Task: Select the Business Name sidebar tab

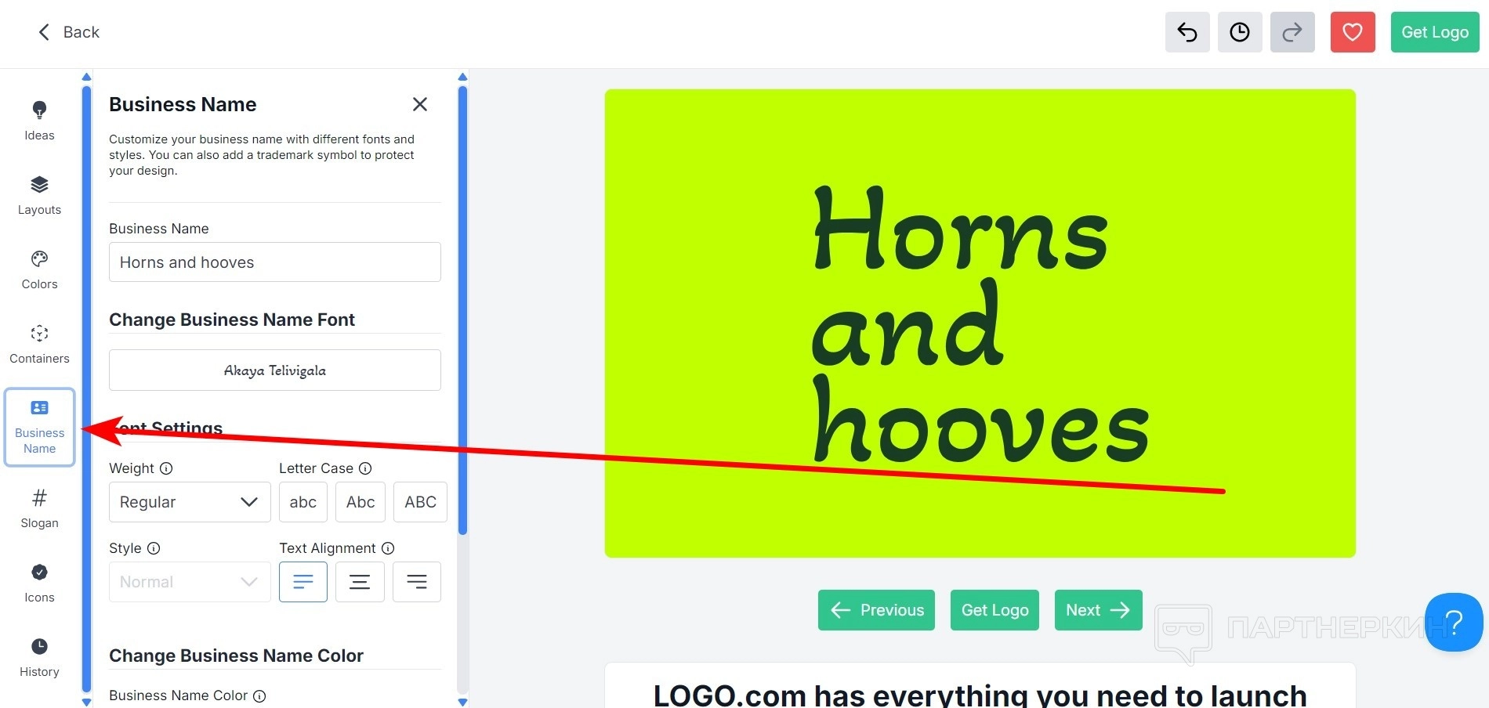Action: tap(39, 427)
